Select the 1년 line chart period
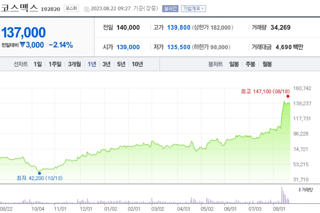 (x=92, y=64)
